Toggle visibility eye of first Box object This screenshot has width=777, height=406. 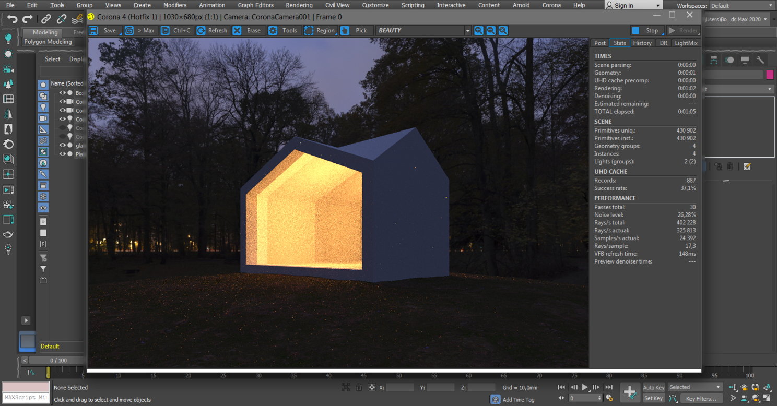pyautogui.click(x=62, y=93)
